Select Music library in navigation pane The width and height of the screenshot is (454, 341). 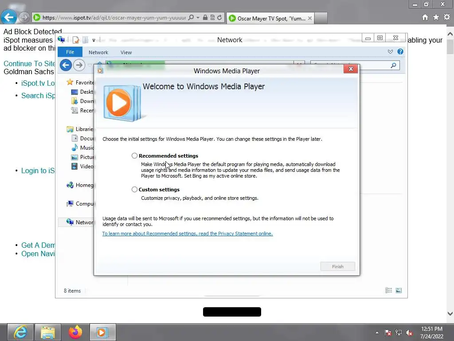[x=82, y=147]
